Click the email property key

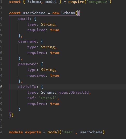24,19
